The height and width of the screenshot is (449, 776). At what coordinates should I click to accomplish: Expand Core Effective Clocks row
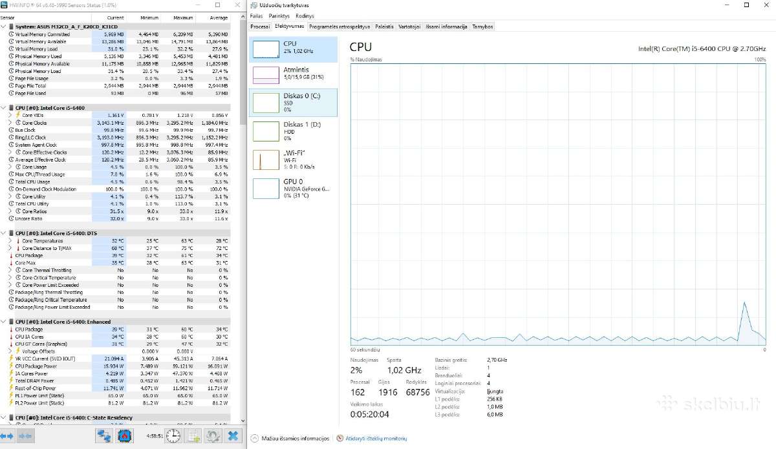click(11, 152)
